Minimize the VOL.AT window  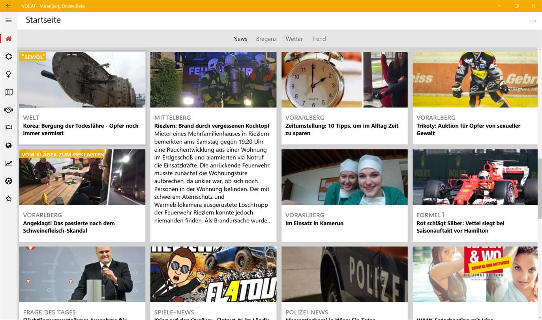[500, 6]
